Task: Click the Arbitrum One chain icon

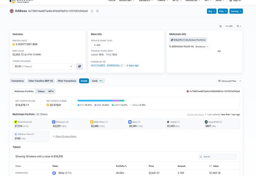Action: tap(16, 134)
